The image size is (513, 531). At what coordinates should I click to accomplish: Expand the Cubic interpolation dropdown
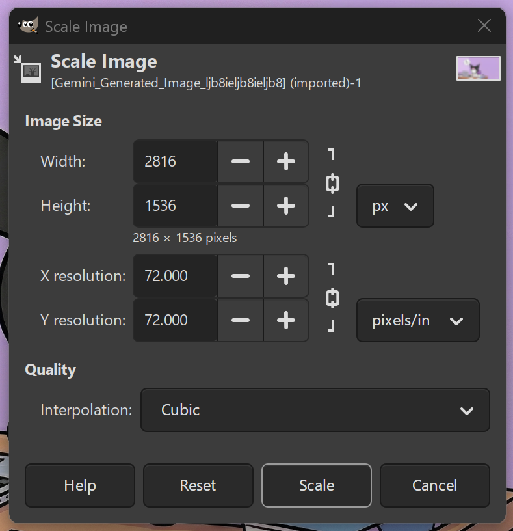point(315,410)
